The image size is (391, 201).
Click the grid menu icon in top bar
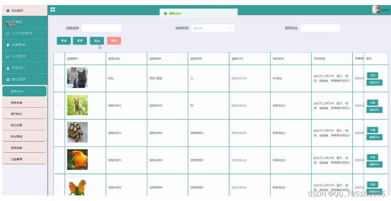coord(53,10)
